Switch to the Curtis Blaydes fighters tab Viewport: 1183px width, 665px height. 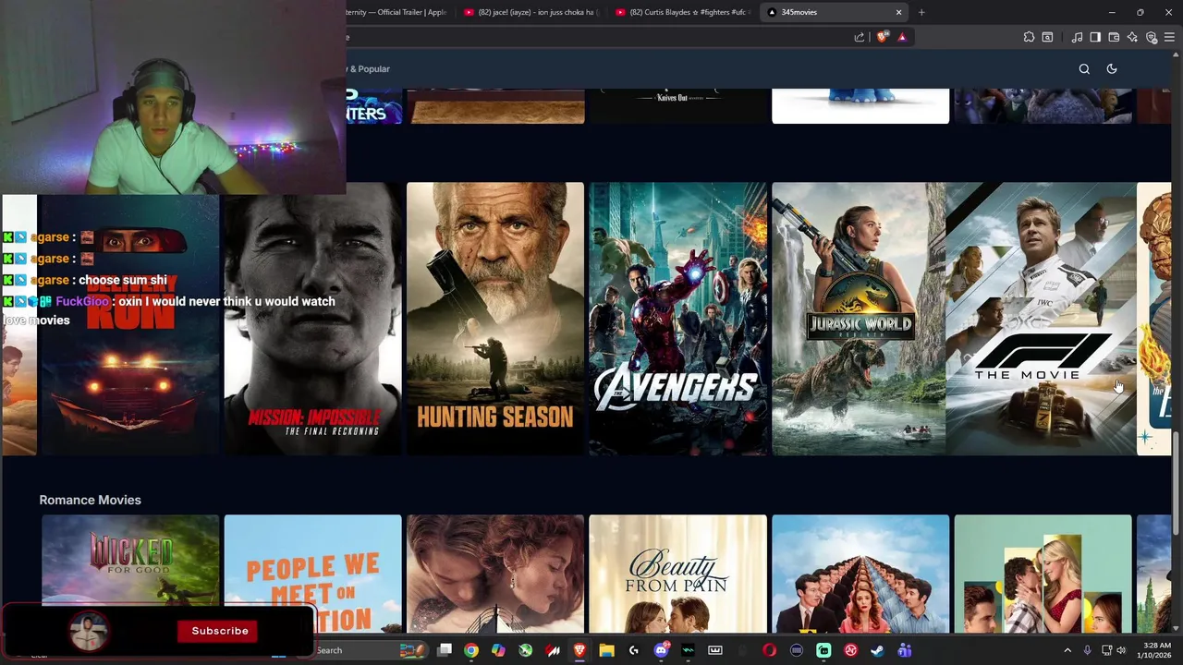(682, 12)
